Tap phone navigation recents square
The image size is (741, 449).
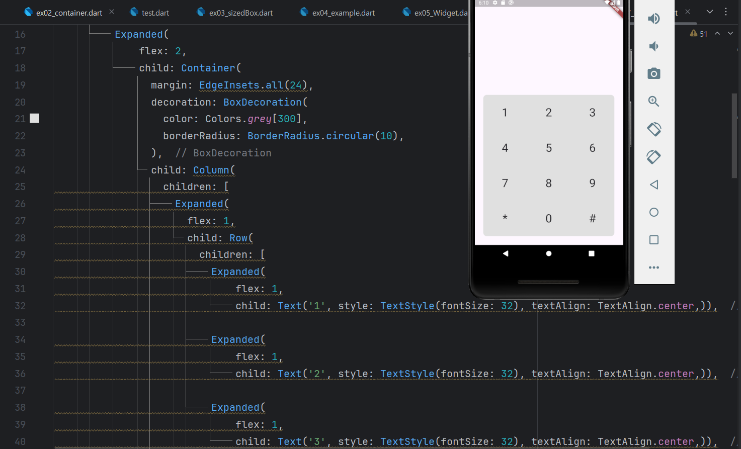click(x=592, y=253)
